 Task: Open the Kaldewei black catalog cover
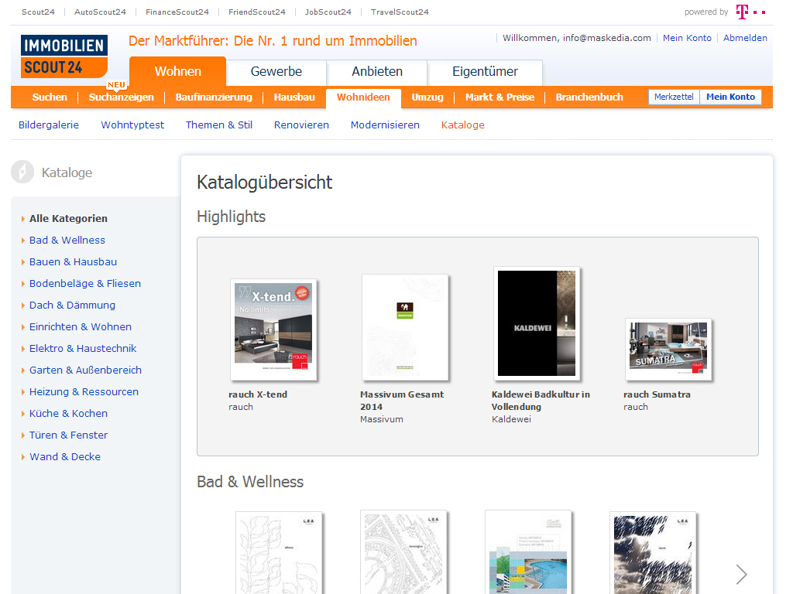pos(537,323)
